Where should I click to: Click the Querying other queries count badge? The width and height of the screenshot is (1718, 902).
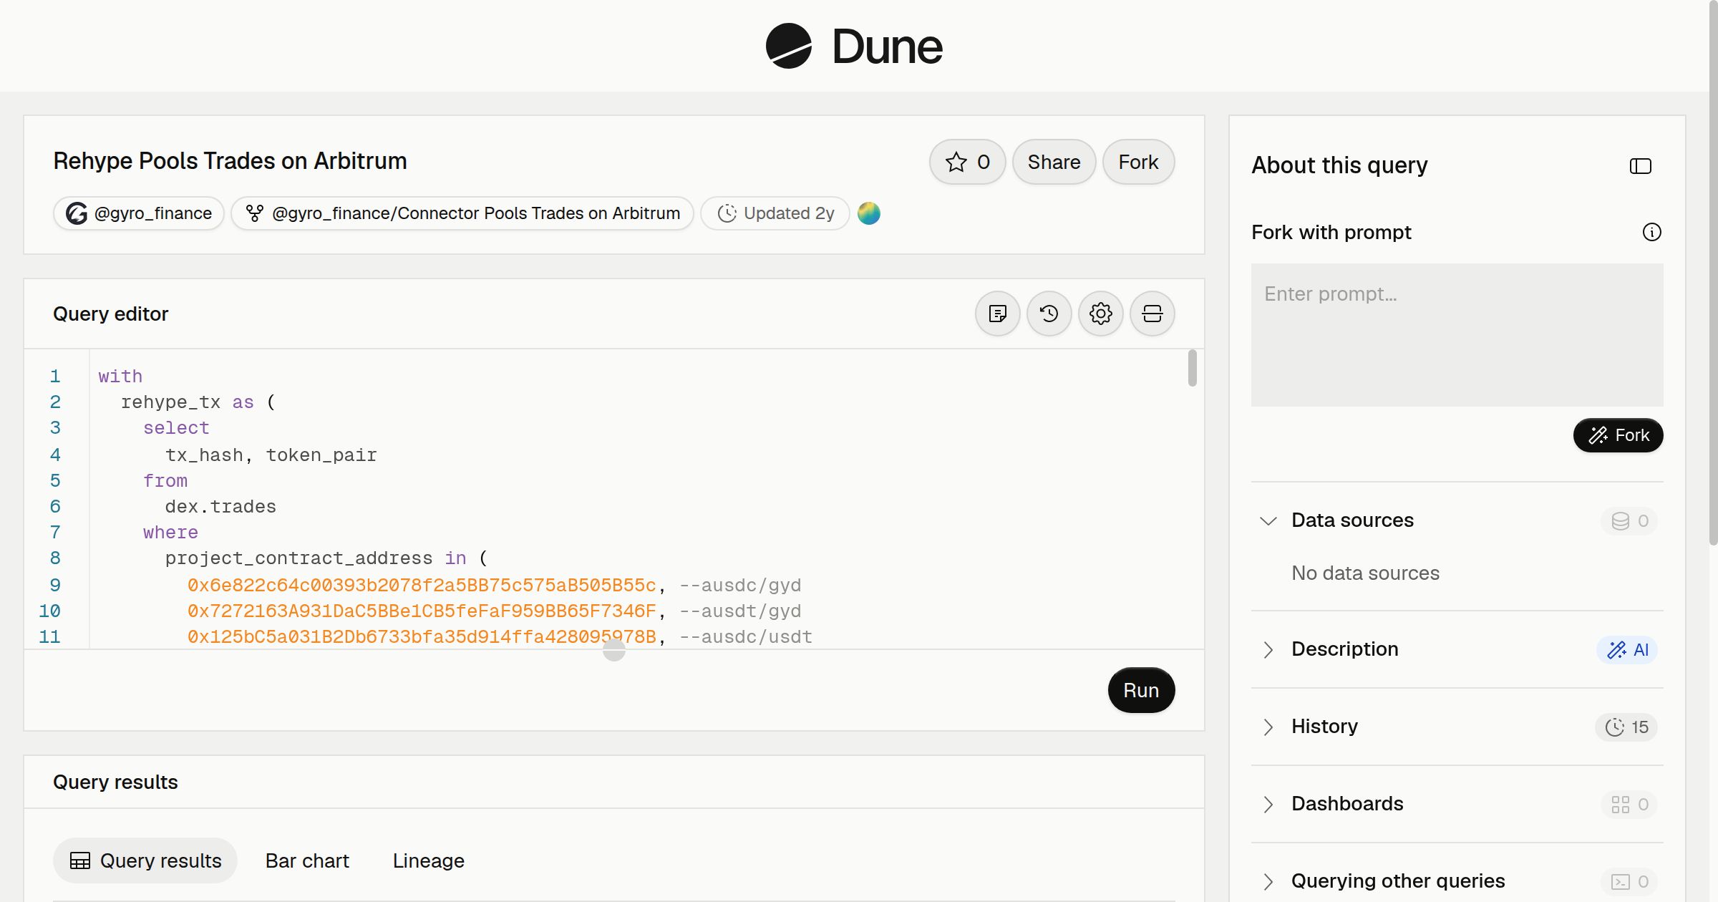coord(1629,881)
